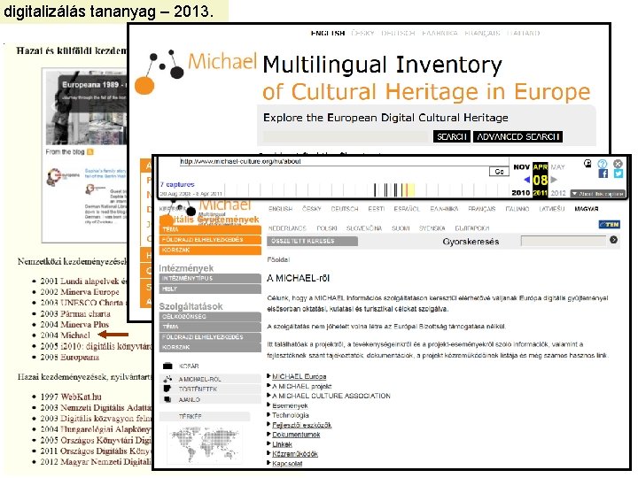Open the INTÉZMÉNYTÍPUS menu item
638x478 pixels.
pos(210,279)
